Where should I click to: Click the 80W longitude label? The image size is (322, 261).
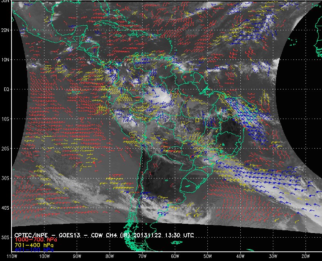110,256
